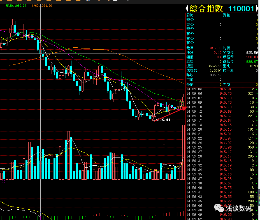
Task: Click the 量比 value 6.93
Action: click(254, 66)
